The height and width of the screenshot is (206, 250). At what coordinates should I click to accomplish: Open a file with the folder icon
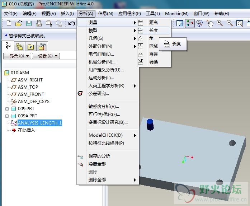(19, 23)
